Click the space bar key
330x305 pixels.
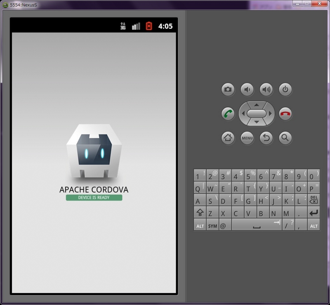(x=257, y=225)
